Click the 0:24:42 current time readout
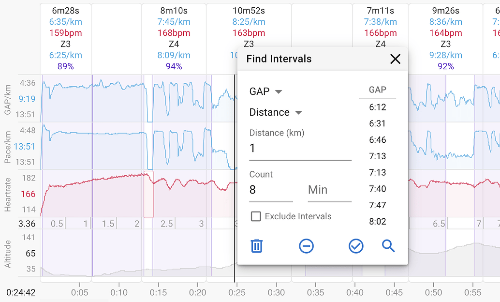The image size is (500, 302). pos(21,292)
